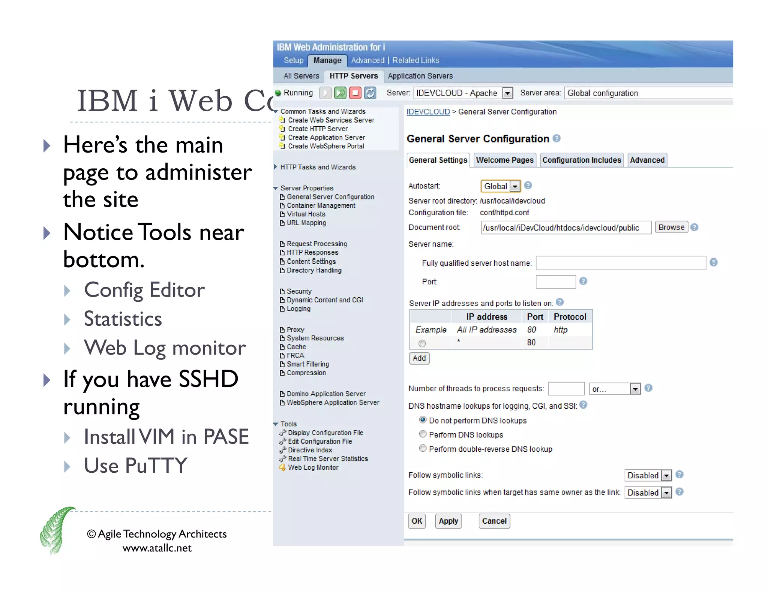Click the Document root input field
Screen dimensions: 768x593
point(566,228)
